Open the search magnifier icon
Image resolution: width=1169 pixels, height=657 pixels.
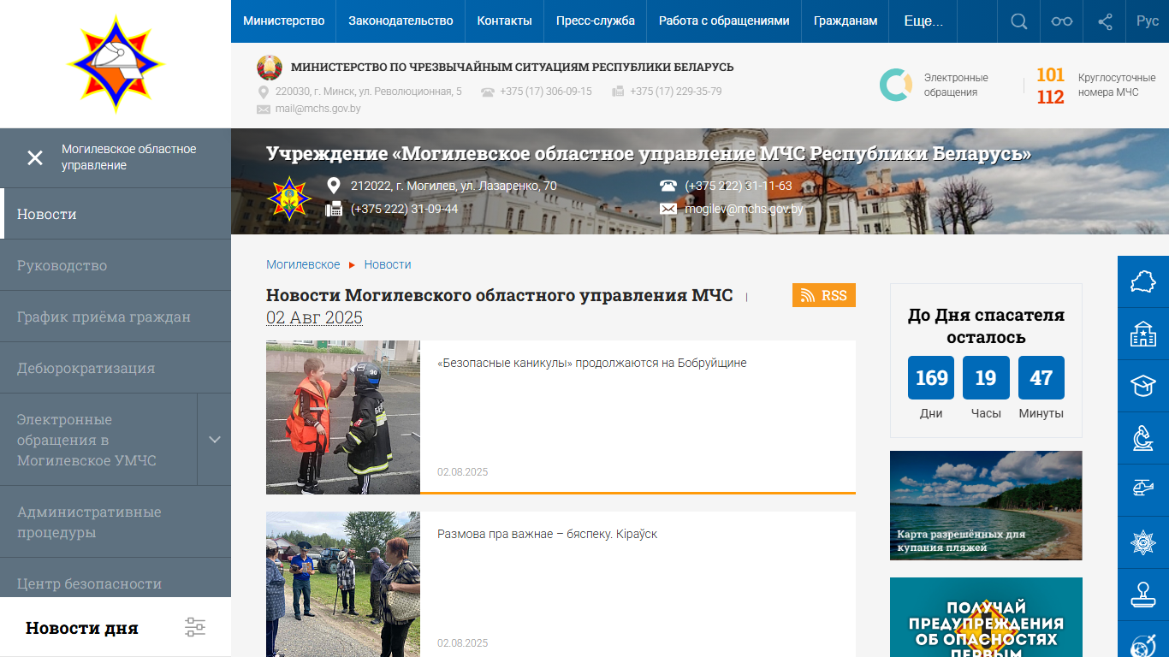point(1018,21)
